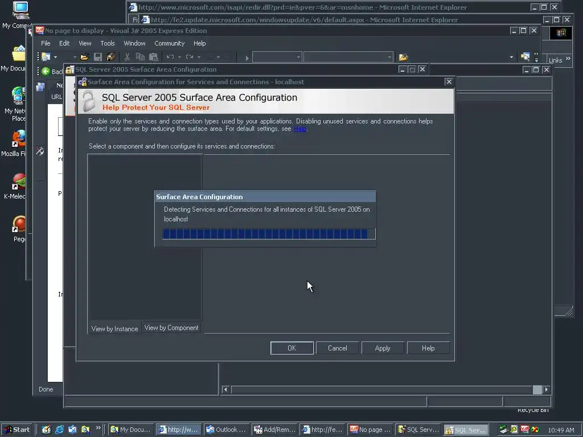Screen dimensions: 583x437
Task: Click New Project icon in Visual J# toolbar
Action: coord(46,57)
